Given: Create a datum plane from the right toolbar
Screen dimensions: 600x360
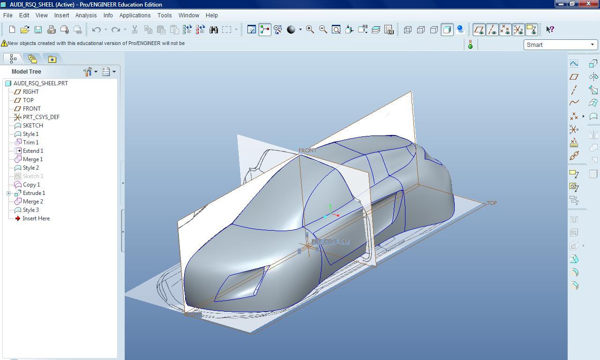Looking at the screenshot, I should (x=574, y=76).
